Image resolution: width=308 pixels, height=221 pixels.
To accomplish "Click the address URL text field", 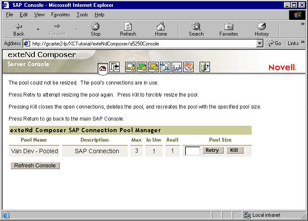I will point(143,43).
